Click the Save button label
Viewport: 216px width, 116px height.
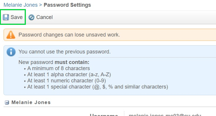(x=16, y=17)
